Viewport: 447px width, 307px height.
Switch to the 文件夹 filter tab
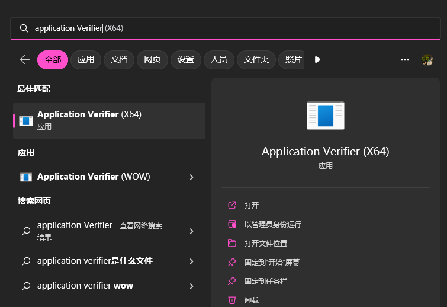click(x=256, y=60)
